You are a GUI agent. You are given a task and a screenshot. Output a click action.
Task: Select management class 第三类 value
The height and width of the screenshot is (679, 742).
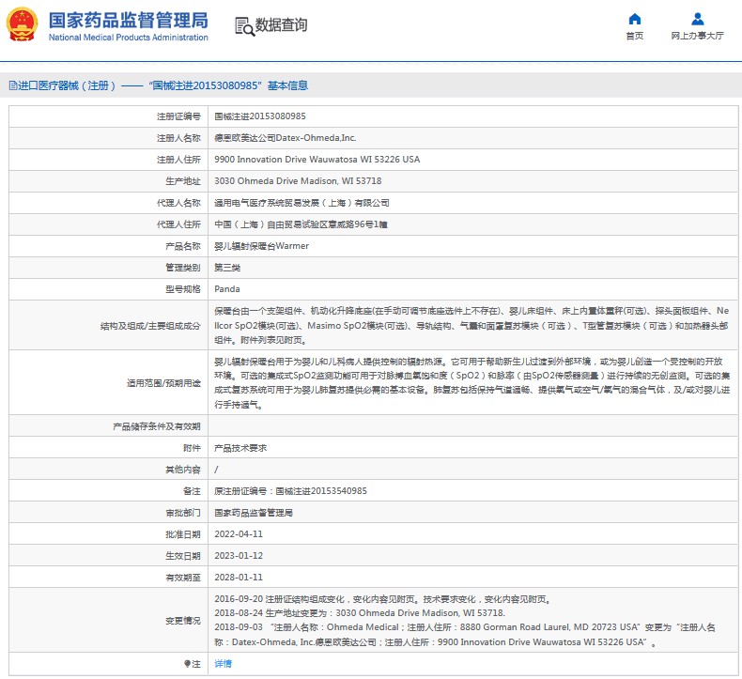coord(227,268)
